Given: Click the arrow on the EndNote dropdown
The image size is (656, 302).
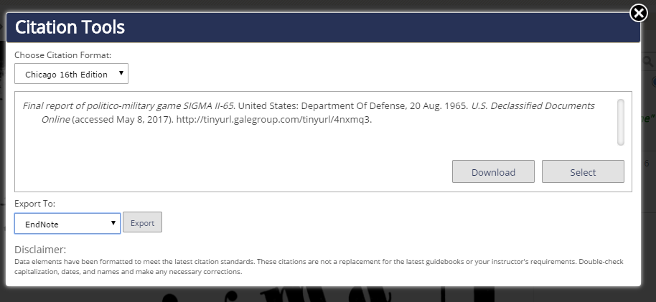Looking at the screenshot, I should 113,223.
